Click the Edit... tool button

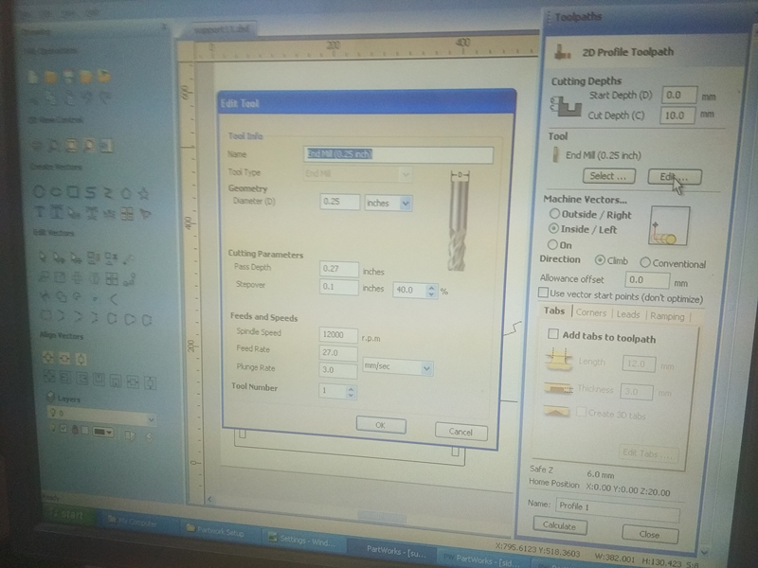(x=675, y=177)
